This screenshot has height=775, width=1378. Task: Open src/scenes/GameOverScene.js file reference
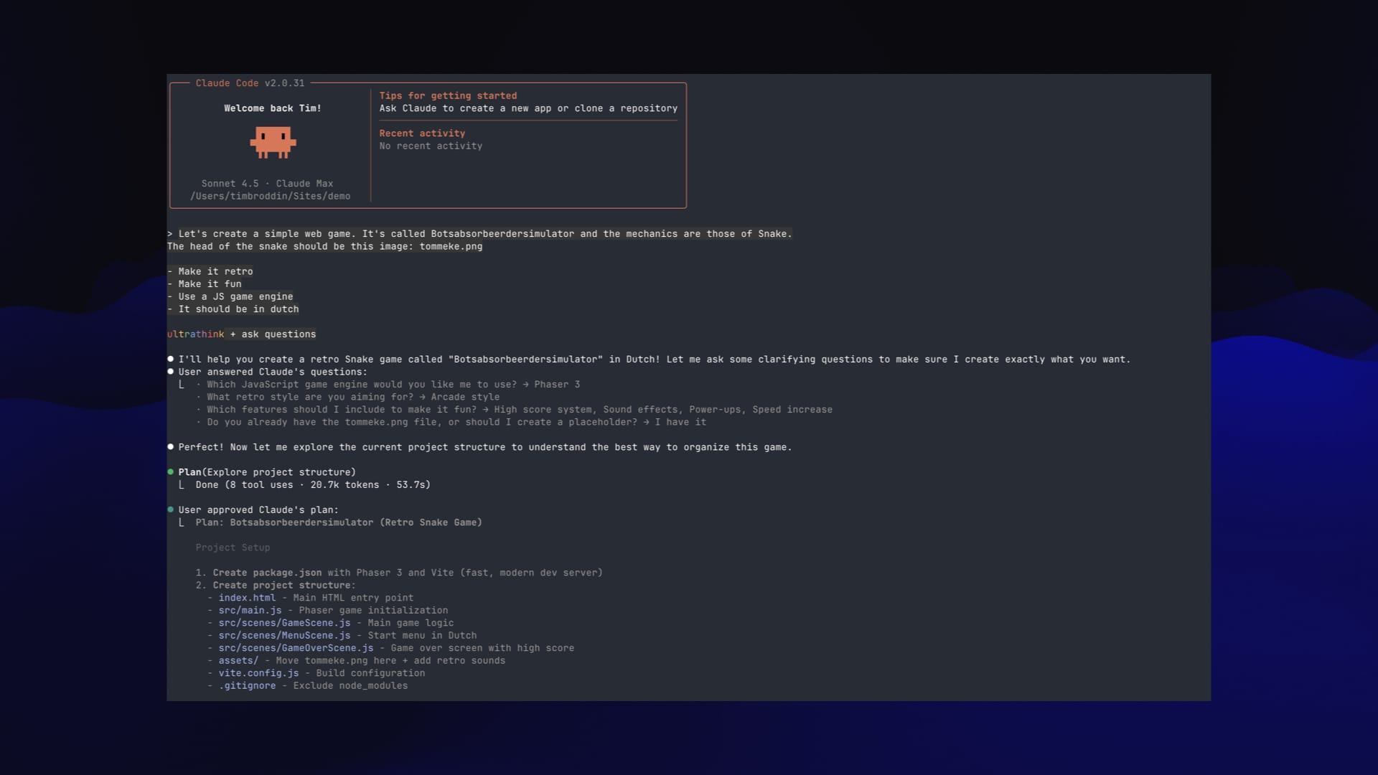tap(296, 648)
